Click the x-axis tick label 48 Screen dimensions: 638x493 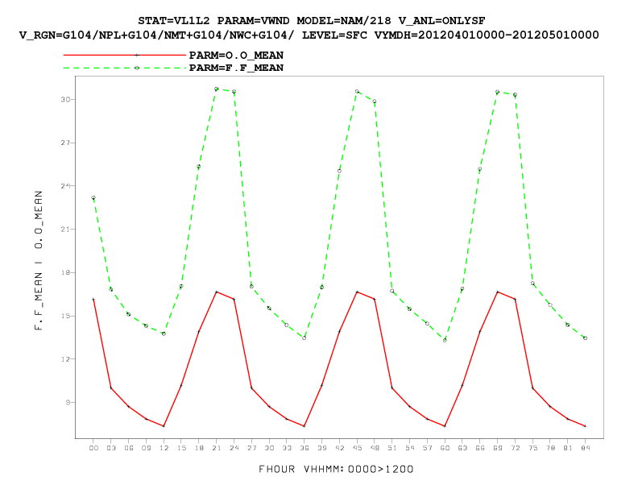click(375, 448)
